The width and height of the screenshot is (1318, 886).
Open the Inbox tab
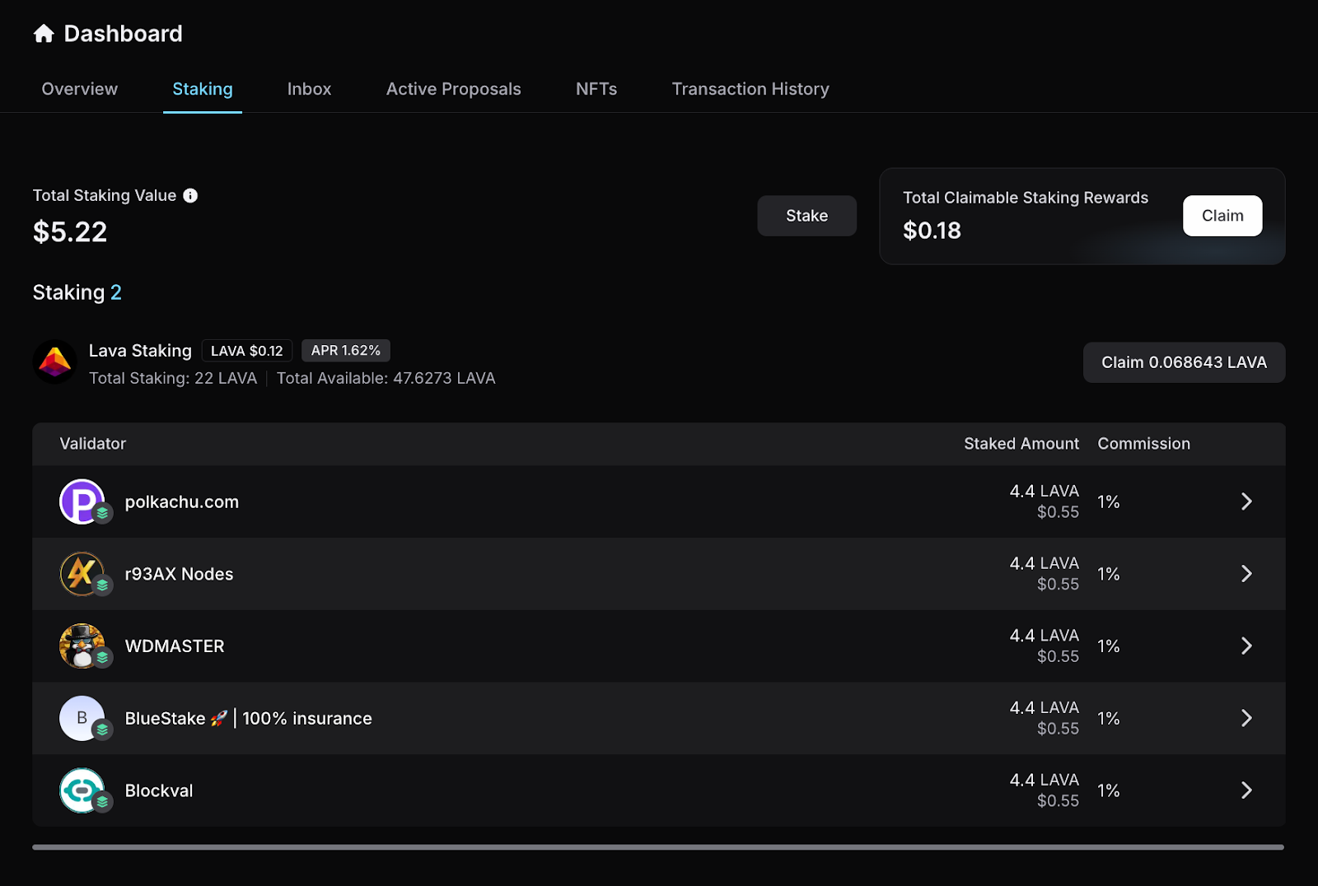coord(309,89)
